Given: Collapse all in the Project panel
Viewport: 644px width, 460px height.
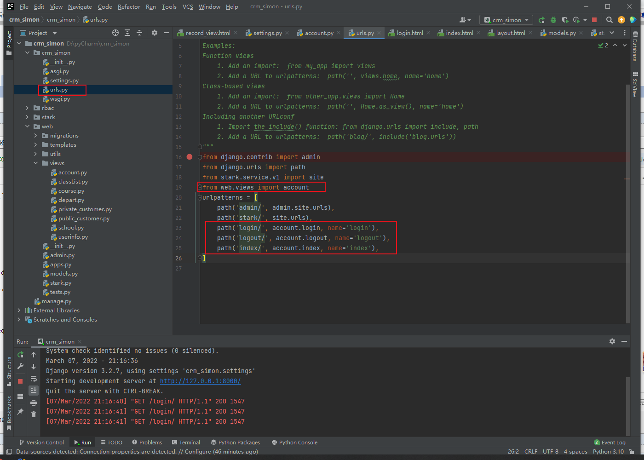Looking at the screenshot, I should pyautogui.click(x=139, y=33).
